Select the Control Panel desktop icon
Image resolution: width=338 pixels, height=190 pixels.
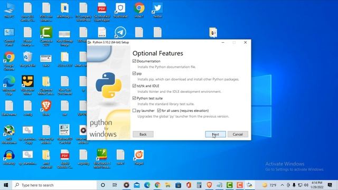[9, 36]
